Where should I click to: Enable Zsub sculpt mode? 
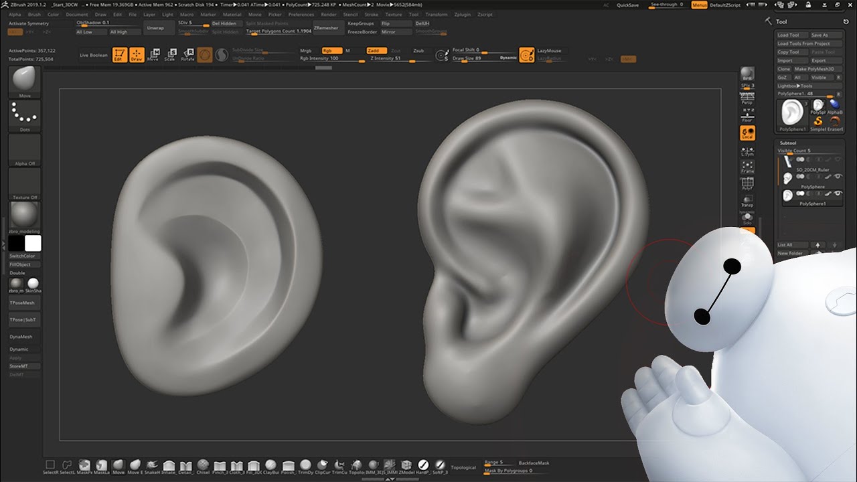(419, 51)
